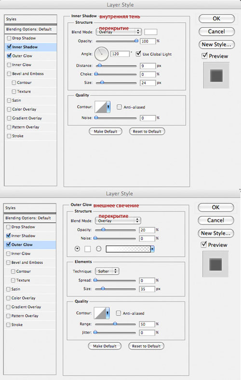
Task: Click Outer Glow Range slider handle
Action: pyautogui.click(x=115, y=324)
